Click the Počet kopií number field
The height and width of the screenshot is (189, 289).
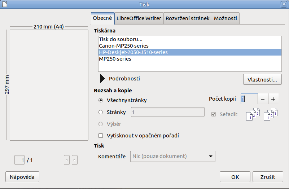pos(249,99)
